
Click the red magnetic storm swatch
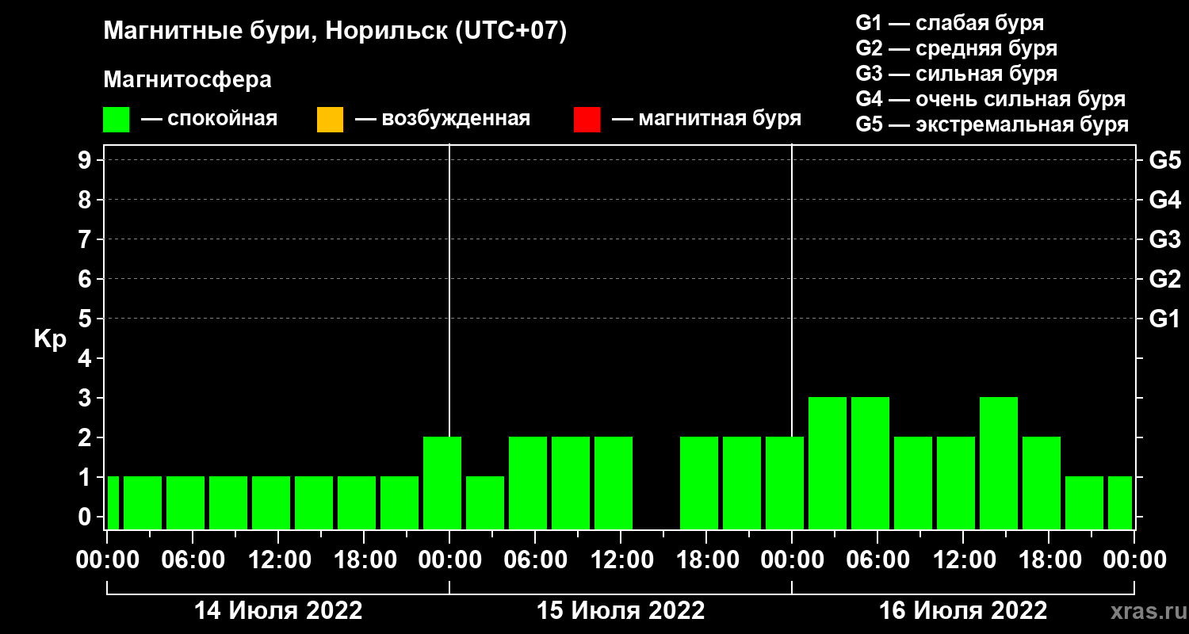click(587, 120)
